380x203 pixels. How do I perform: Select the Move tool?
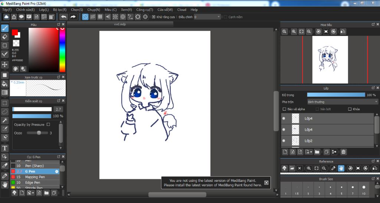coord(4,65)
